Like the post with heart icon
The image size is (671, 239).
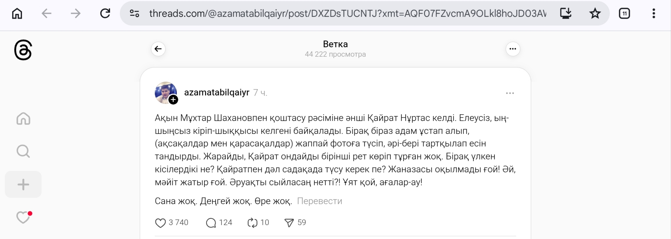click(x=160, y=223)
